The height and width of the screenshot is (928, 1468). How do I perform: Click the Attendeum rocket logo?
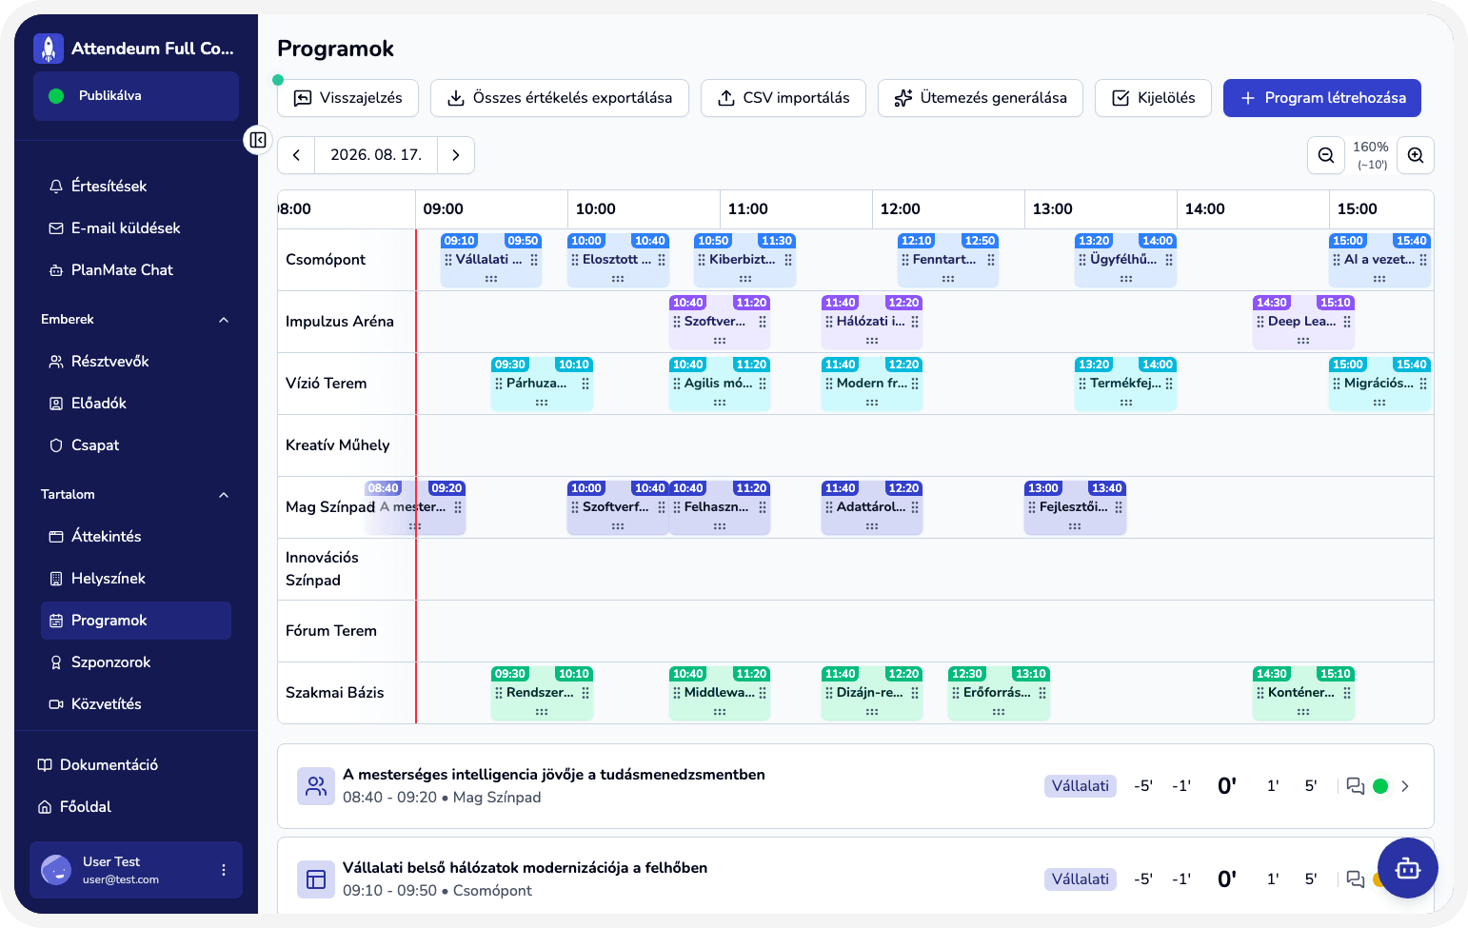(49, 49)
